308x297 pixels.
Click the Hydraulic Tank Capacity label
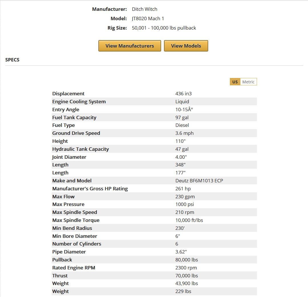click(x=80, y=149)
